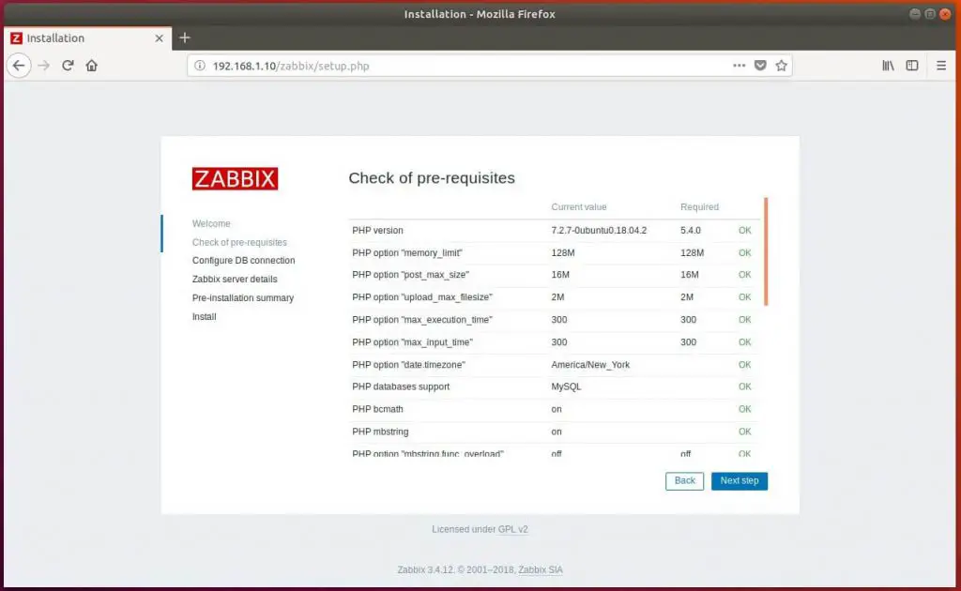The image size is (961, 591).
Task: Save page to Pocket icon
Action: coord(760,66)
